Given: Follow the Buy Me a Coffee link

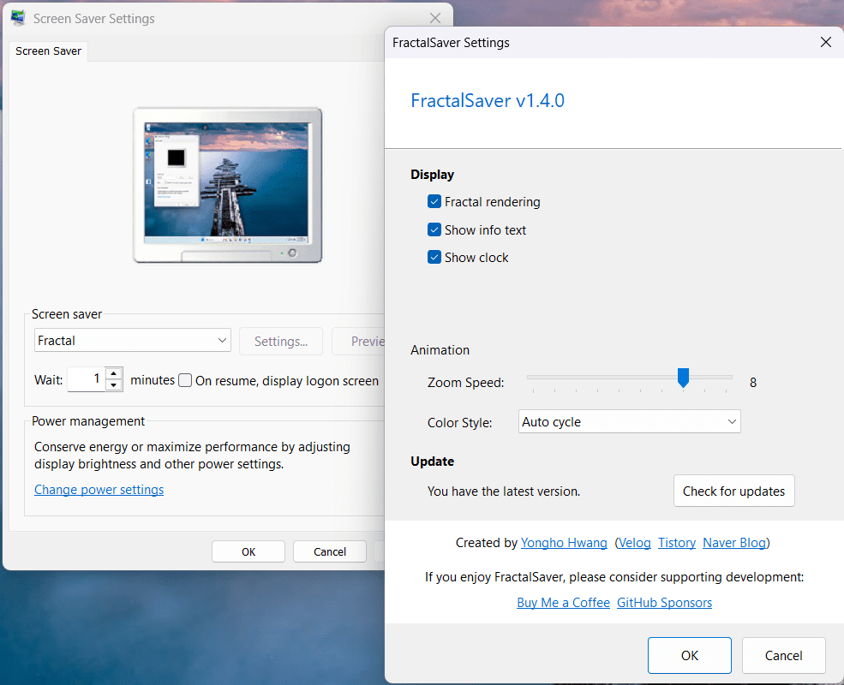Looking at the screenshot, I should click(563, 603).
